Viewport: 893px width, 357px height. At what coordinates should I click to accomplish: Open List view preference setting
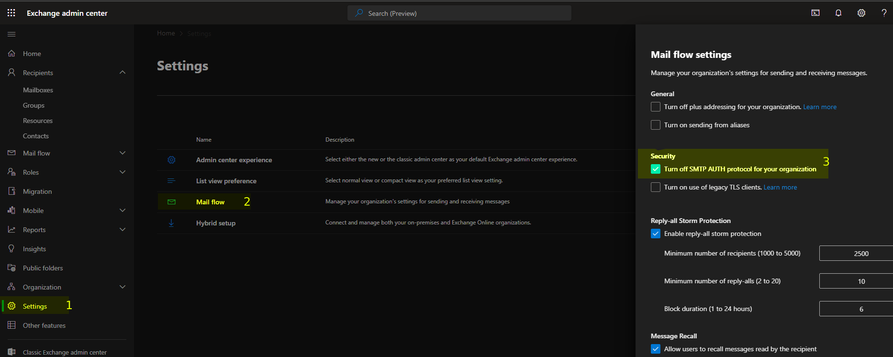click(x=226, y=181)
